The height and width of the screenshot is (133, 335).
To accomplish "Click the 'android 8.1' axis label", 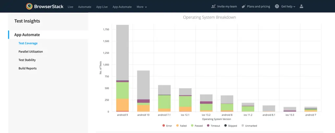I will tap(269, 115).
